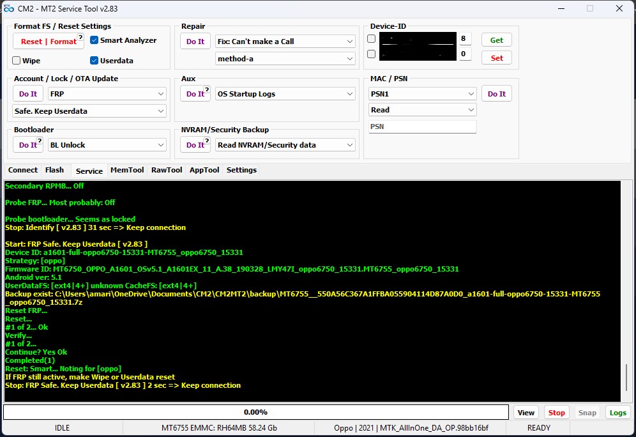Enable the Wipe checkbox
This screenshot has width=636, height=437.
click(x=17, y=61)
